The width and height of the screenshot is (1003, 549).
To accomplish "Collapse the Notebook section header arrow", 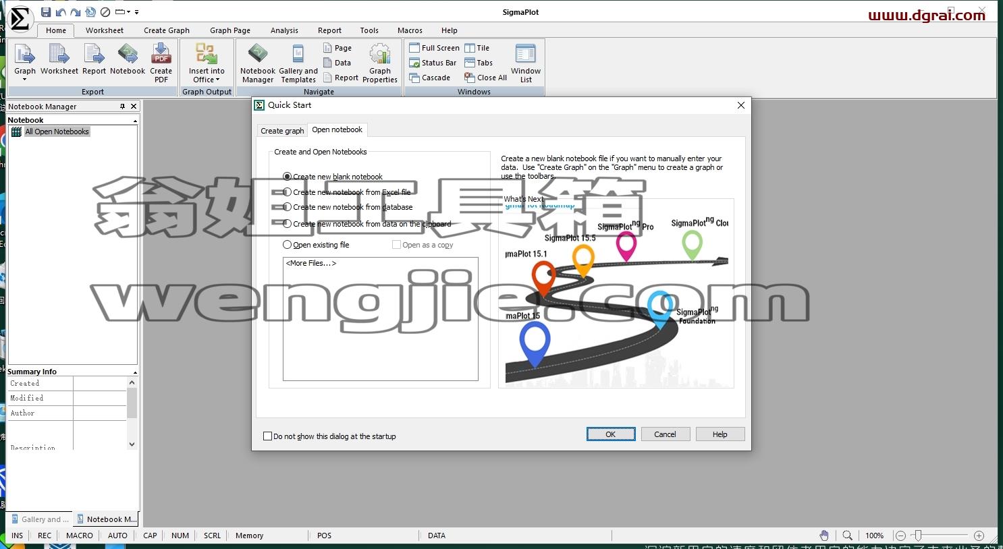I will [135, 121].
